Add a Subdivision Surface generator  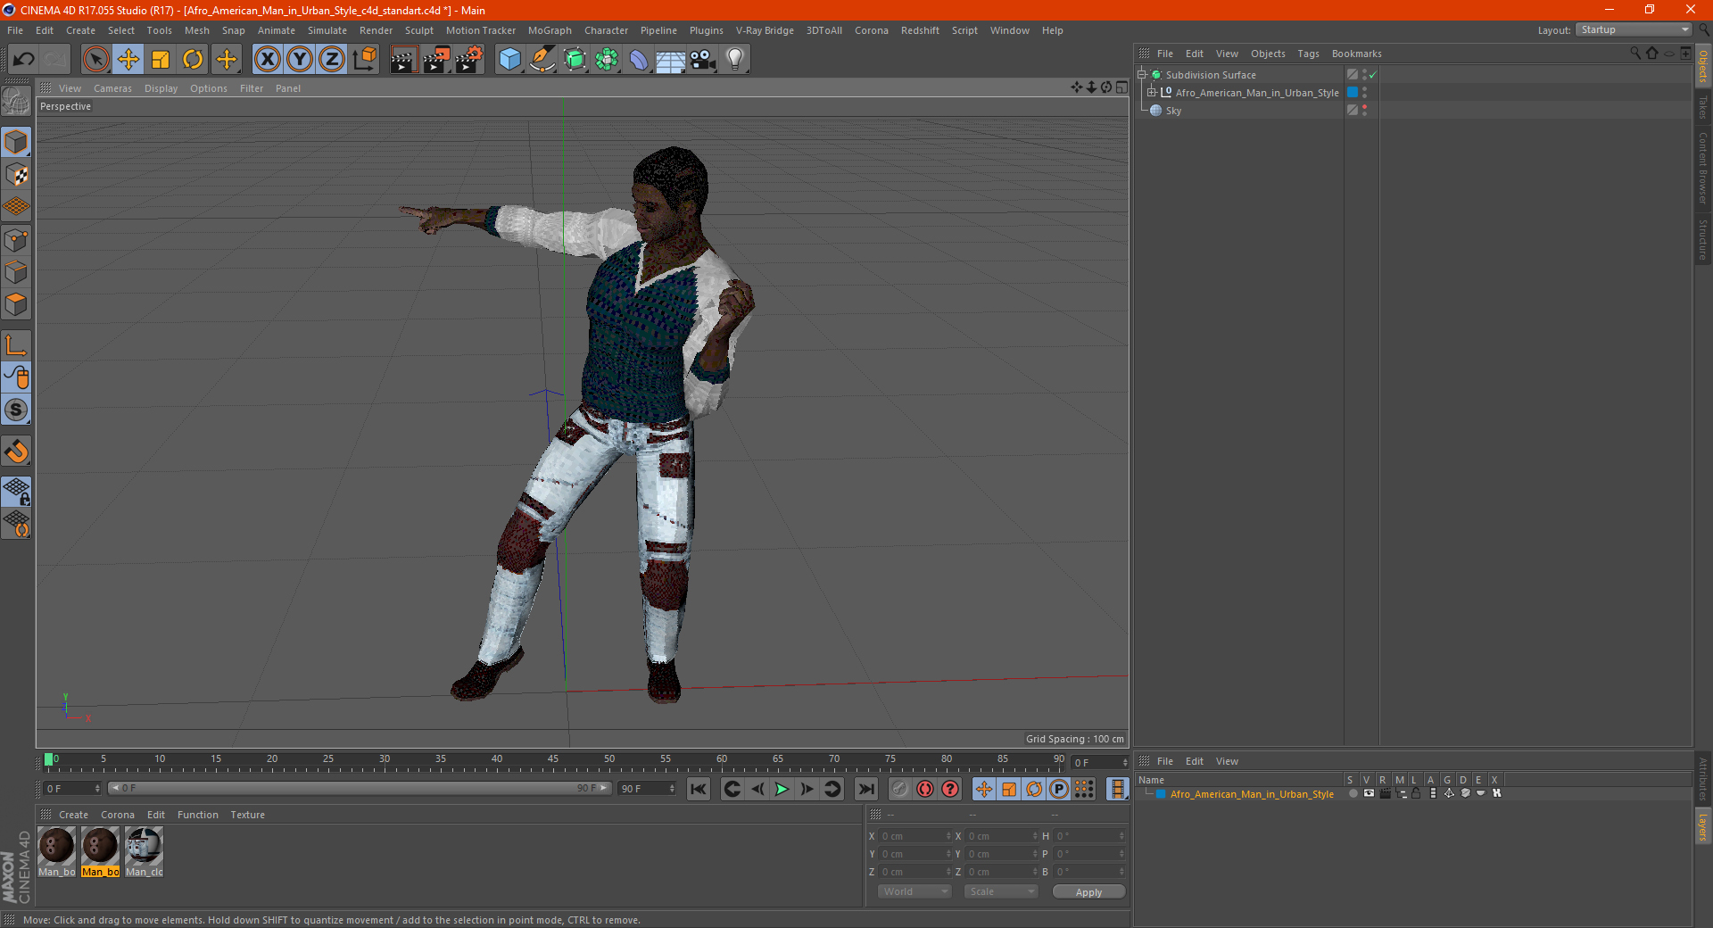[575, 60]
